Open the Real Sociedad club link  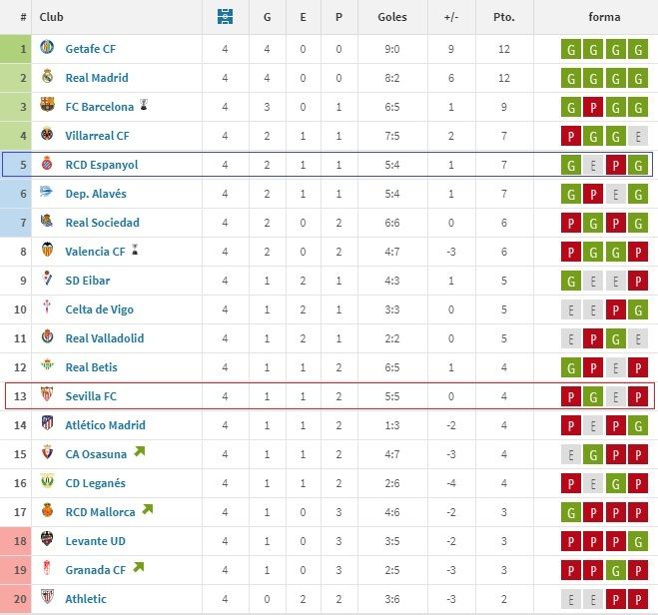[x=102, y=223]
